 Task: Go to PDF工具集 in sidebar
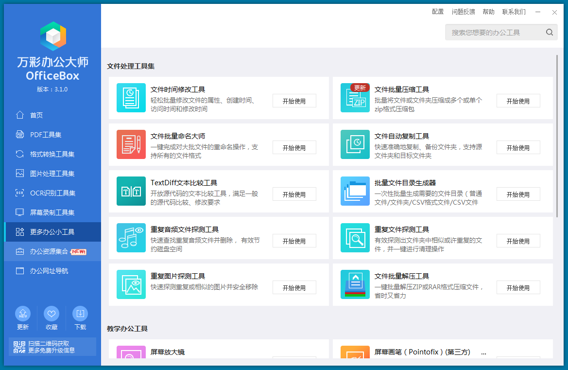click(x=46, y=135)
